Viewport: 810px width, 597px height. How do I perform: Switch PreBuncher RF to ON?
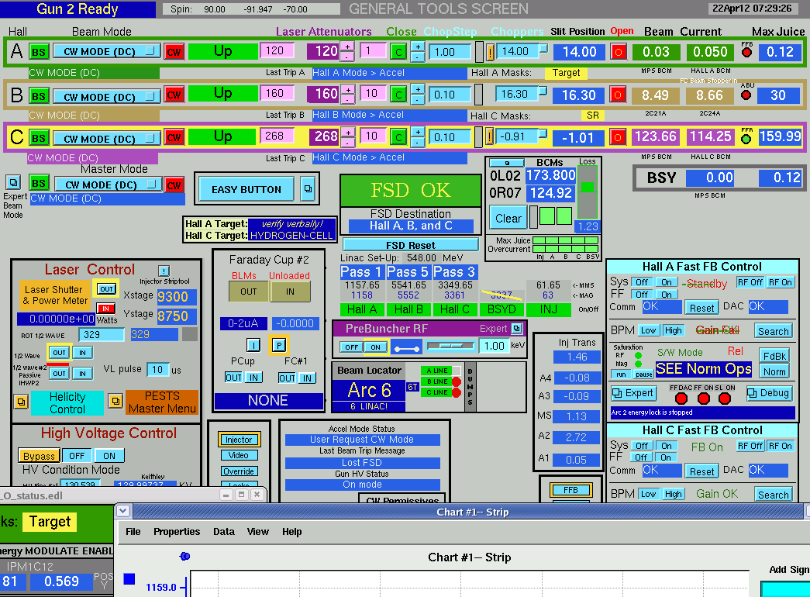376,347
